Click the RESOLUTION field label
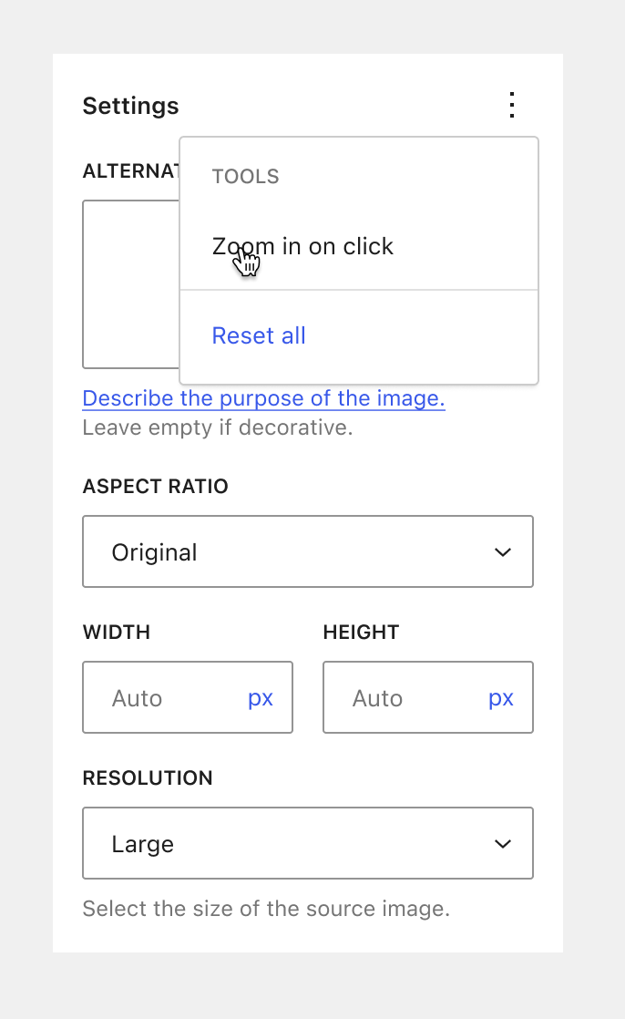The height and width of the screenshot is (1019, 625). [148, 778]
